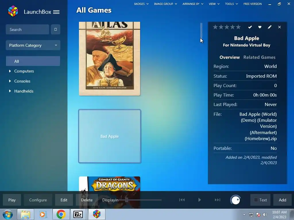The image size is (294, 220).
Task: Rate Bad Apple five stars
Action: coord(238,27)
